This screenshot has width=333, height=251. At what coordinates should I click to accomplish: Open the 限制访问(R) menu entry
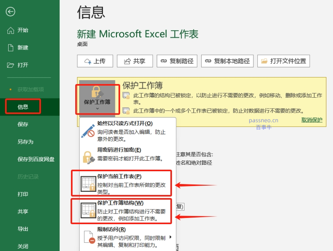point(128,237)
